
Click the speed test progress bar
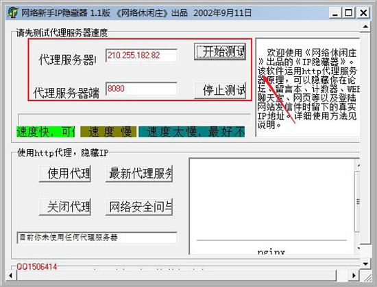[x=134, y=119]
